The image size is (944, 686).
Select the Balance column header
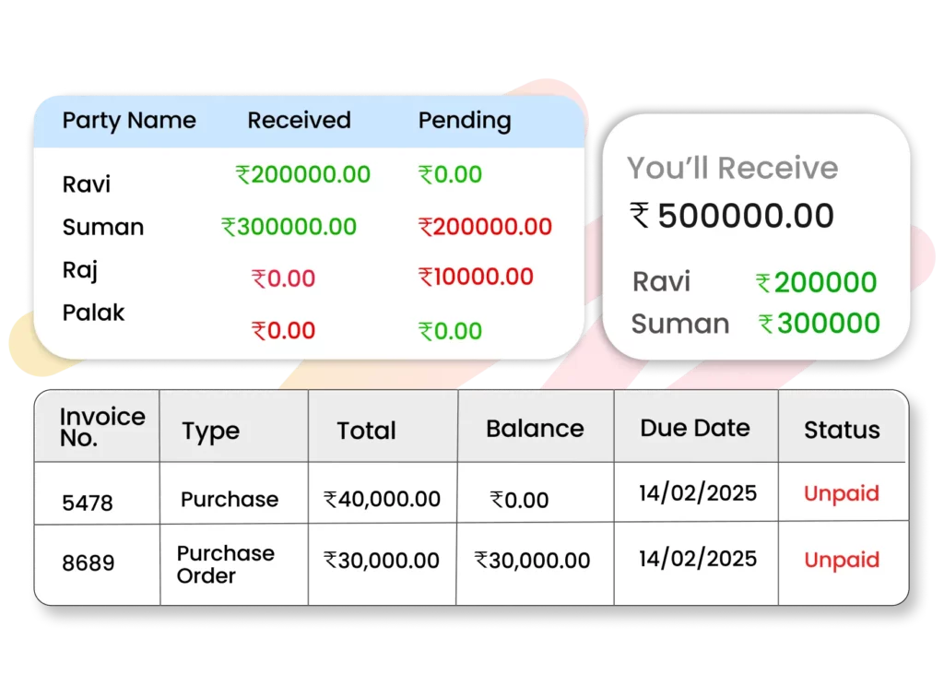pos(535,429)
